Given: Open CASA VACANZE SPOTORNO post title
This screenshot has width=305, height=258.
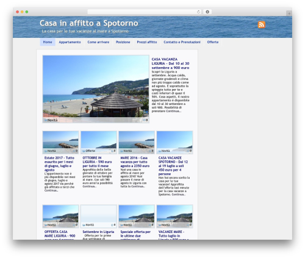Looking at the screenshot, I should (173, 166).
